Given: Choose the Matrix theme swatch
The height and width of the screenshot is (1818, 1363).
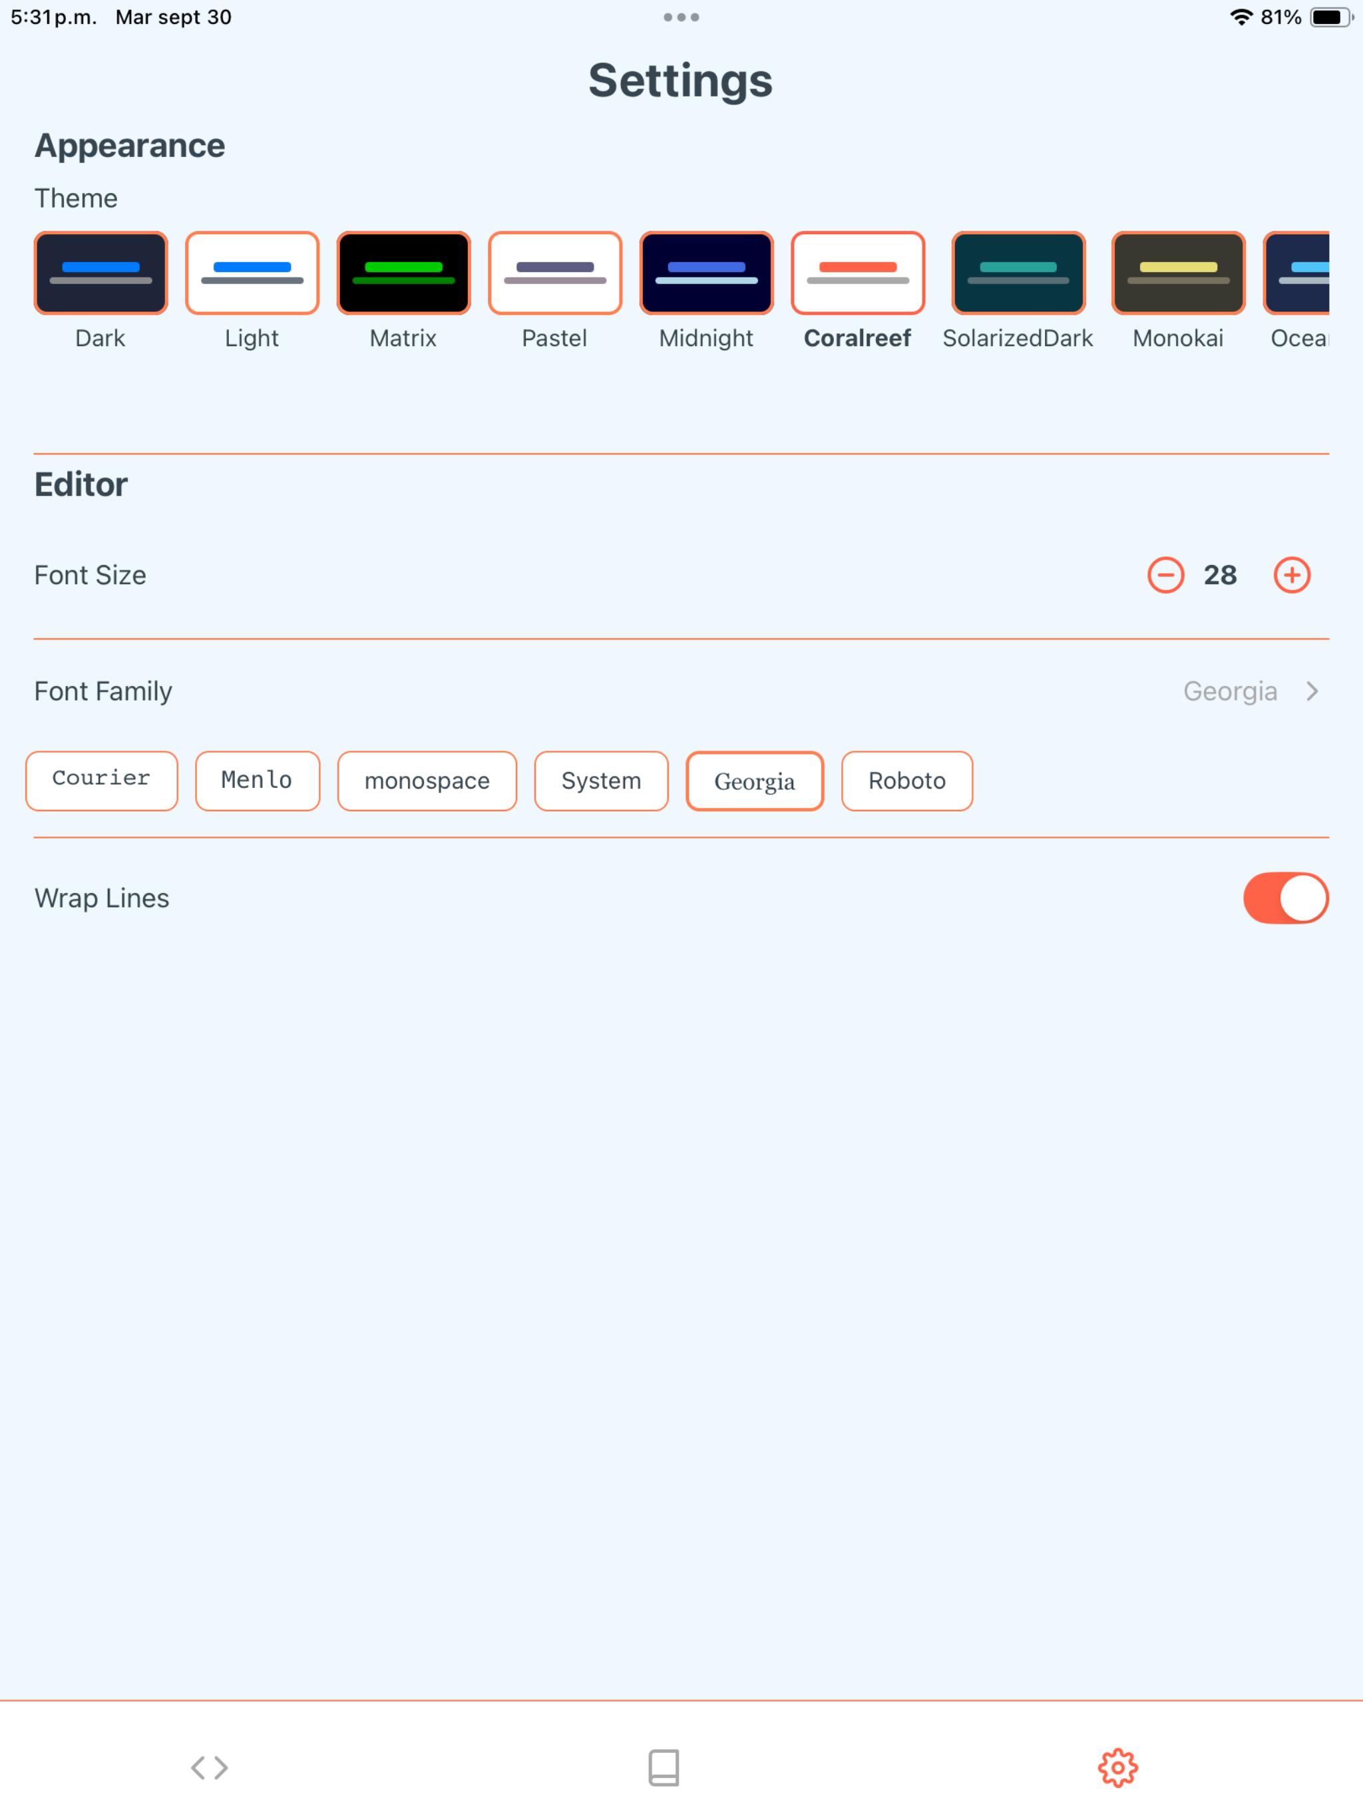Looking at the screenshot, I should click(403, 273).
